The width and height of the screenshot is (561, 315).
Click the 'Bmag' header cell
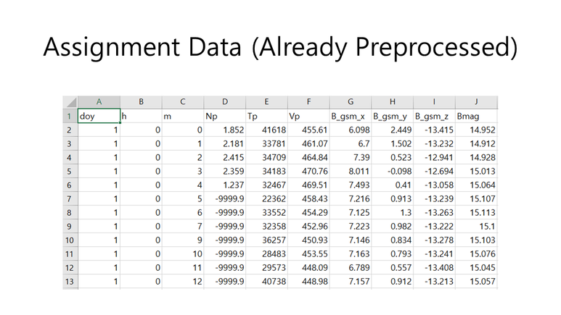click(x=476, y=116)
